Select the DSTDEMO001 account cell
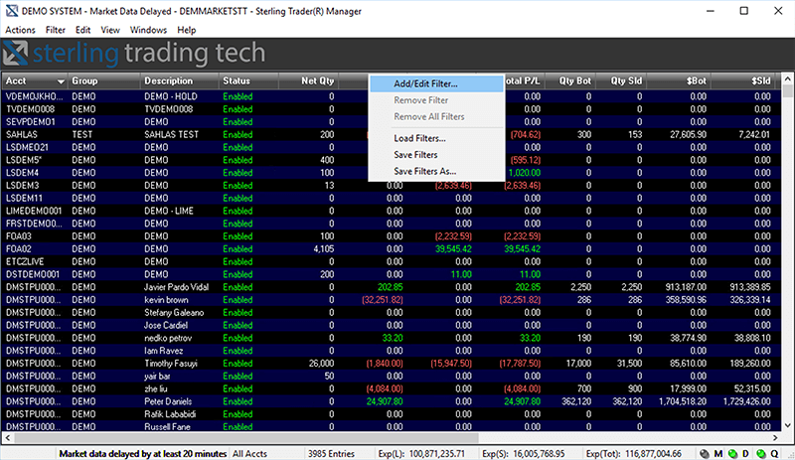The width and height of the screenshot is (795, 460). (x=35, y=274)
